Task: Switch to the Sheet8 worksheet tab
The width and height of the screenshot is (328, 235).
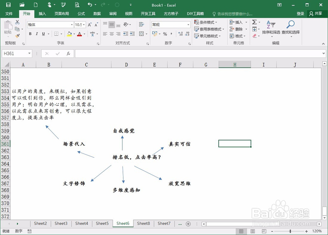Action: (x=144, y=223)
